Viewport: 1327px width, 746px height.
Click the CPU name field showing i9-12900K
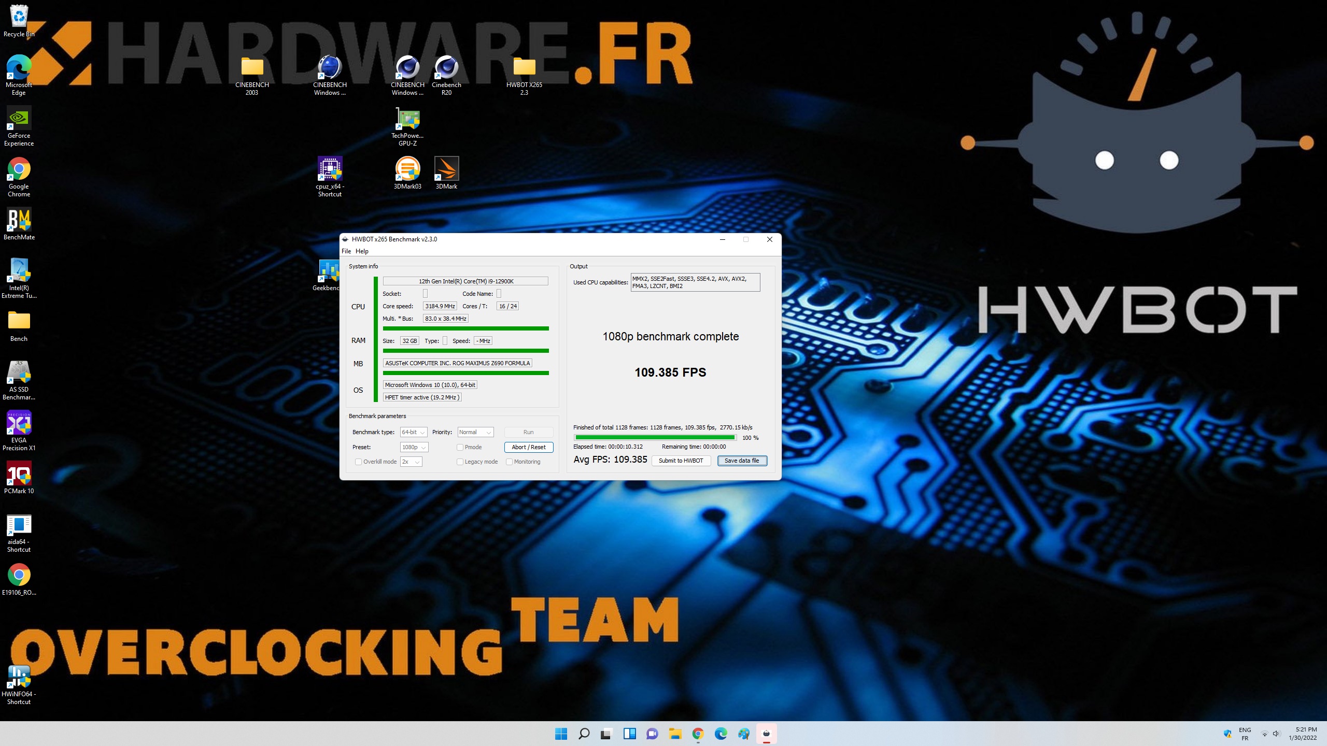(465, 281)
